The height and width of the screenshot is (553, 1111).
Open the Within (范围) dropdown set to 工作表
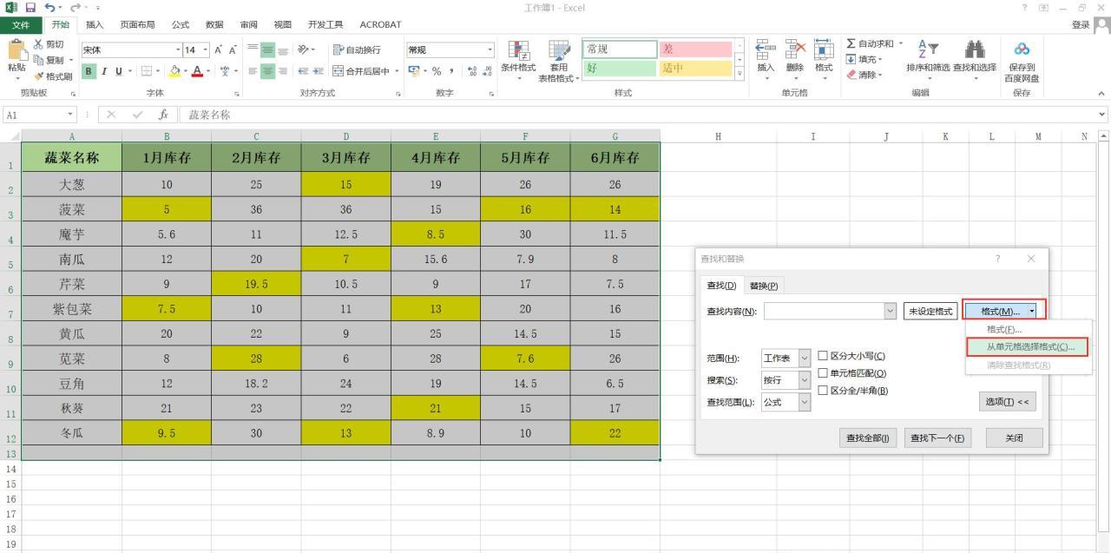(x=804, y=358)
